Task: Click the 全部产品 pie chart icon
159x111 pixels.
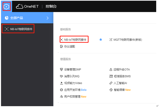Action: tap(7, 18)
